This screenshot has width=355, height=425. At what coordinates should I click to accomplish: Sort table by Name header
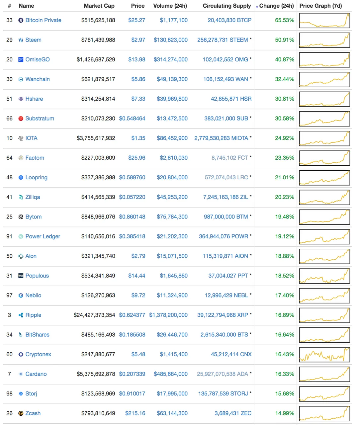(27, 6)
